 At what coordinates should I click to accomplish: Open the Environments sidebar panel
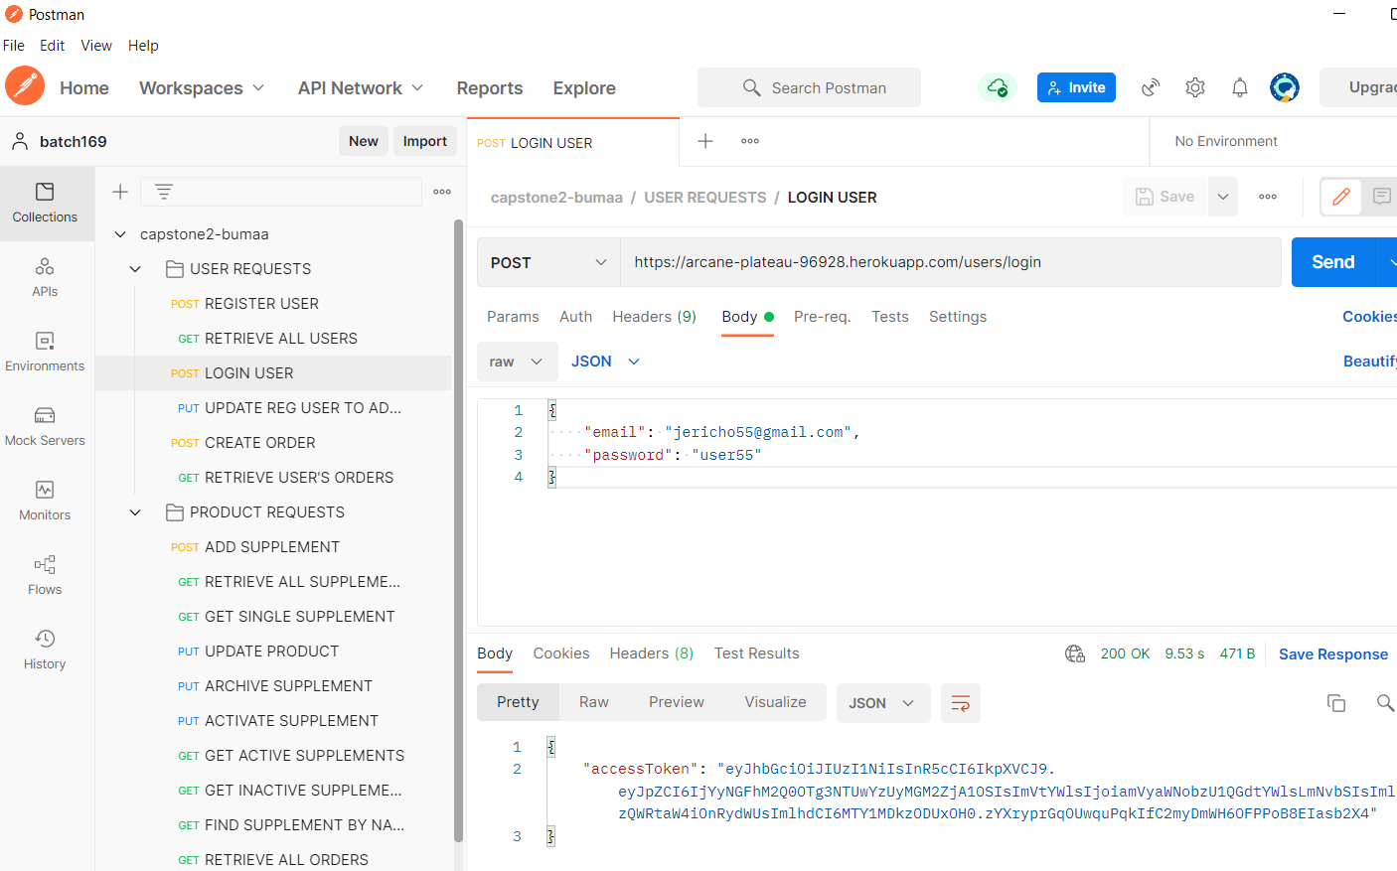coord(45,352)
